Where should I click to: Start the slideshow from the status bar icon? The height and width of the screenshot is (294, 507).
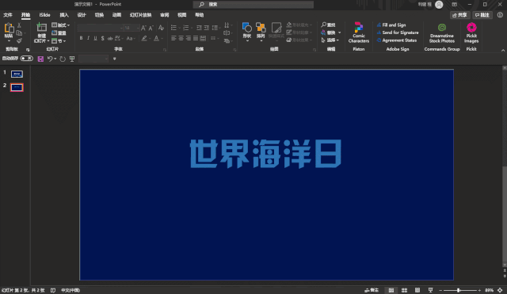[430, 290]
